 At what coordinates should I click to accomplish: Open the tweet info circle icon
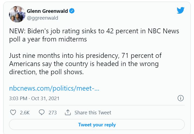(x=180, y=98)
